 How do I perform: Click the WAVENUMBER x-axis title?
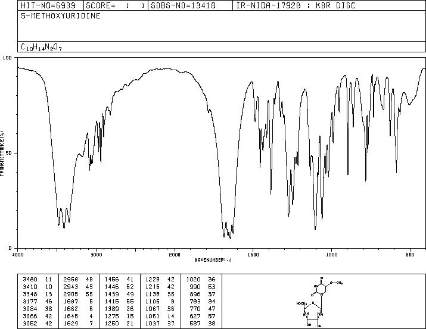coord(213,260)
